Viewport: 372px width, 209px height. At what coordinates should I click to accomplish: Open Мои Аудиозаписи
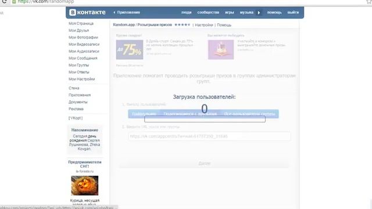pyautogui.click(x=84, y=51)
